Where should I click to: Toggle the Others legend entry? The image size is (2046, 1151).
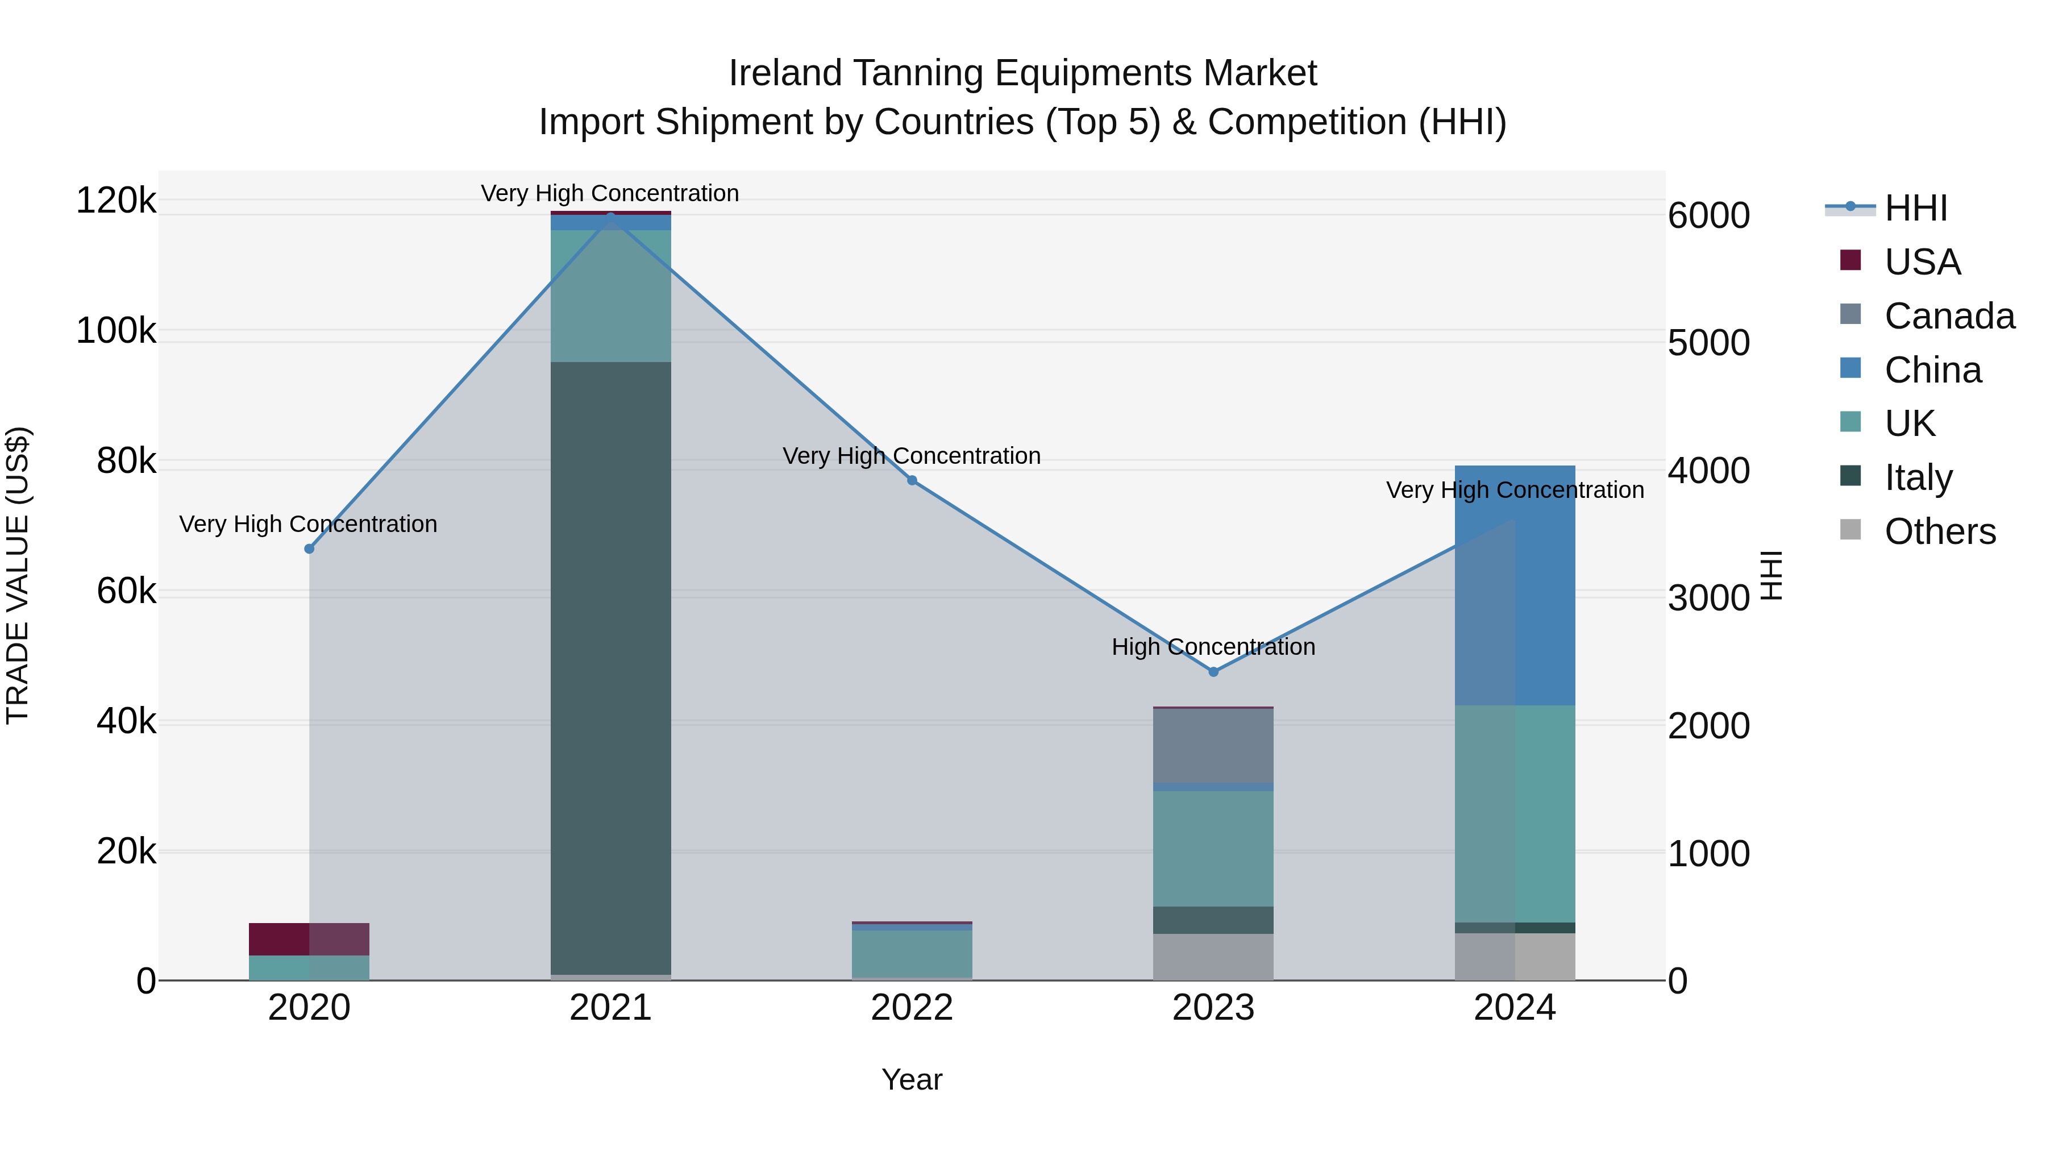point(1918,531)
